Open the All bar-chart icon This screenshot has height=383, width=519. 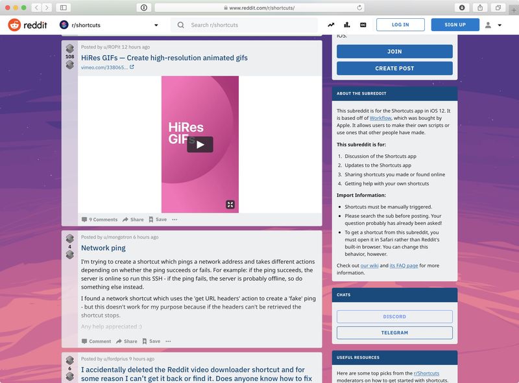[x=347, y=25]
